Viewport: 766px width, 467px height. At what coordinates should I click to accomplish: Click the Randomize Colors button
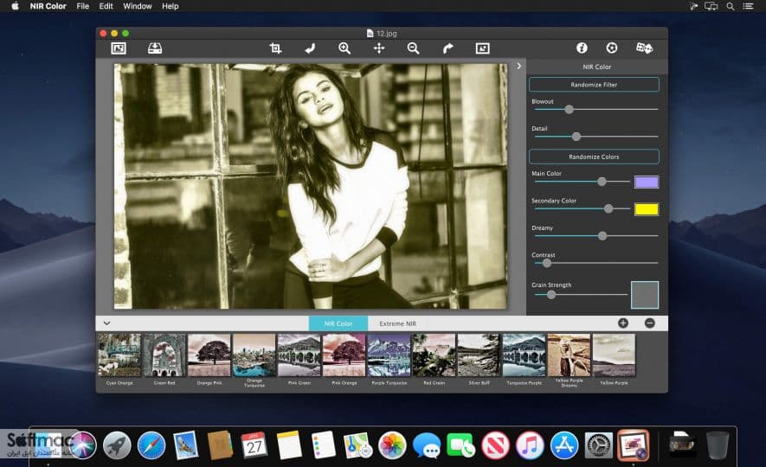click(x=594, y=157)
